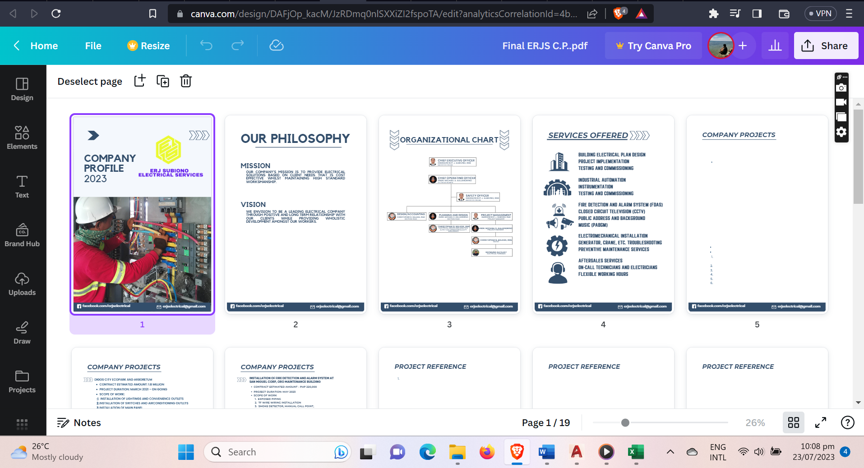The width and height of the screenshot is (864, 468).
Task: Open Brave Rewards triangle icon
Action: pos(641,14)
